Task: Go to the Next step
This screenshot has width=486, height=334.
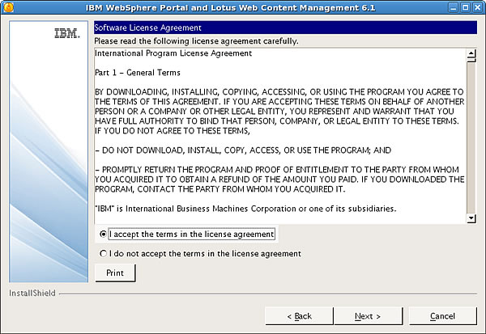Action: click(x=369, y=316)
